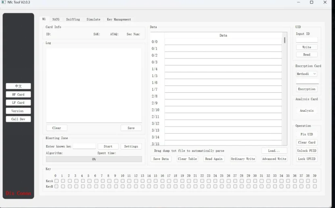Click the Dis Connn status label

click(x=19, y=193)
